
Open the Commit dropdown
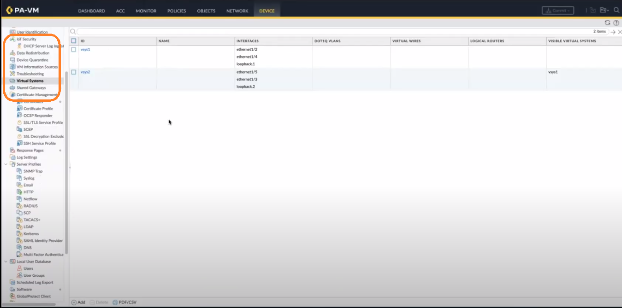coord(558,10)
